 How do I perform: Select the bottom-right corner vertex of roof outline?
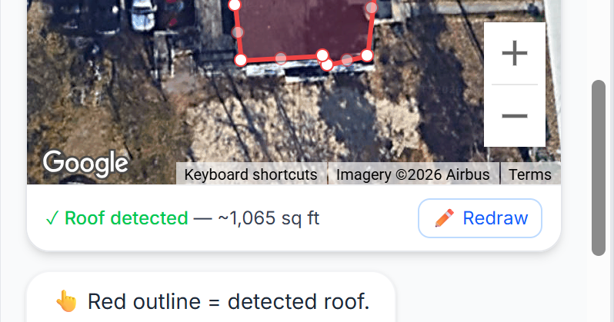click(367, 55)
